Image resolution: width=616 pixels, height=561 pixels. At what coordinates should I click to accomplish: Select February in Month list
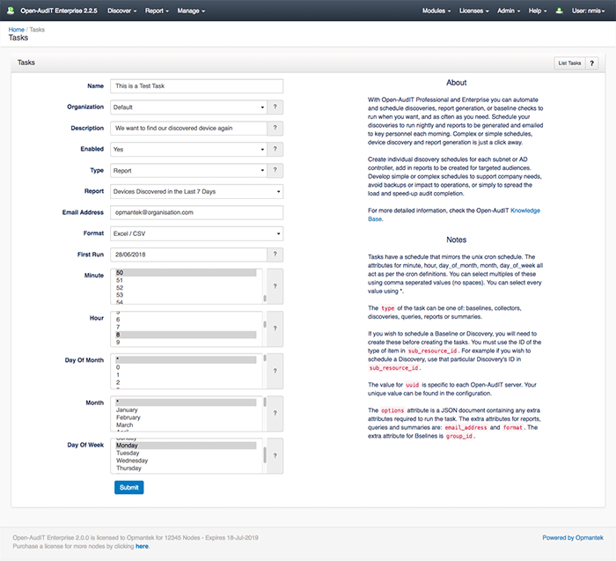tap(186, 417)
